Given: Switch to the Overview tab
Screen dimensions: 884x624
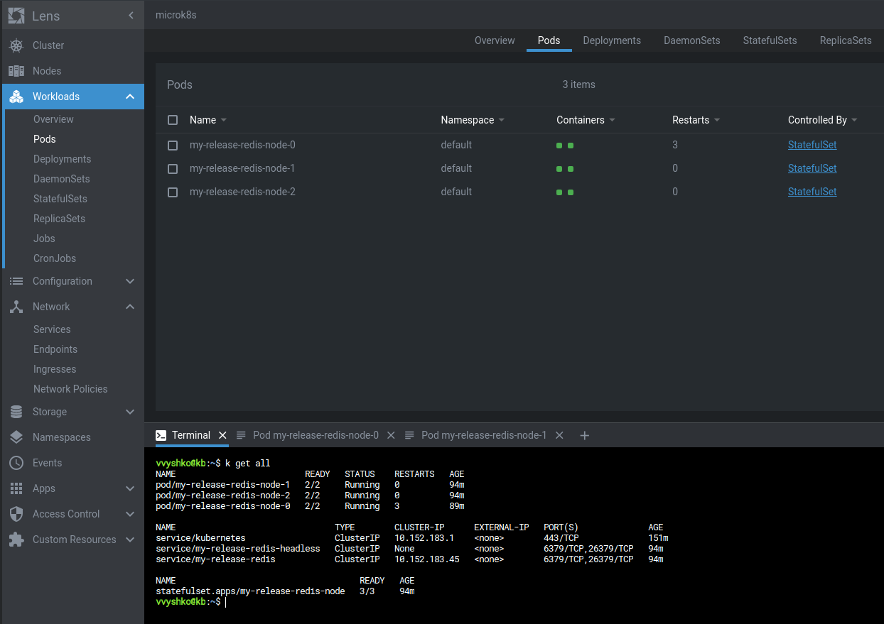Looking at the screenshot, I should 495,40.
